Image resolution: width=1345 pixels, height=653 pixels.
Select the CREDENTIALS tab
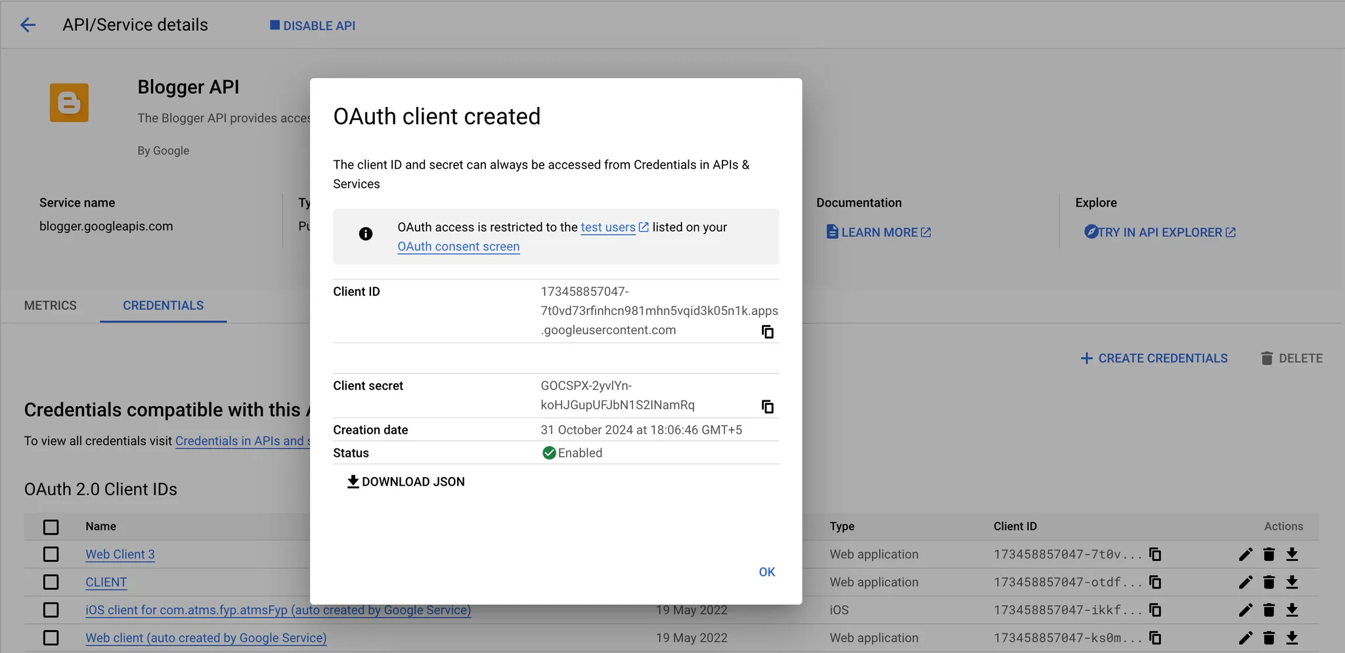(x=163, y=306)
